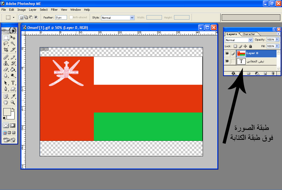This screenshot has height=190, width=282.
Task: Select the Lasso tool
Action: pos(6,43)
